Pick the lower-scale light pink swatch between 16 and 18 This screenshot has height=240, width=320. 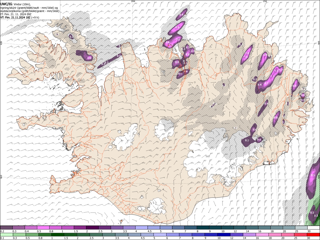click(x=262, y=235)
